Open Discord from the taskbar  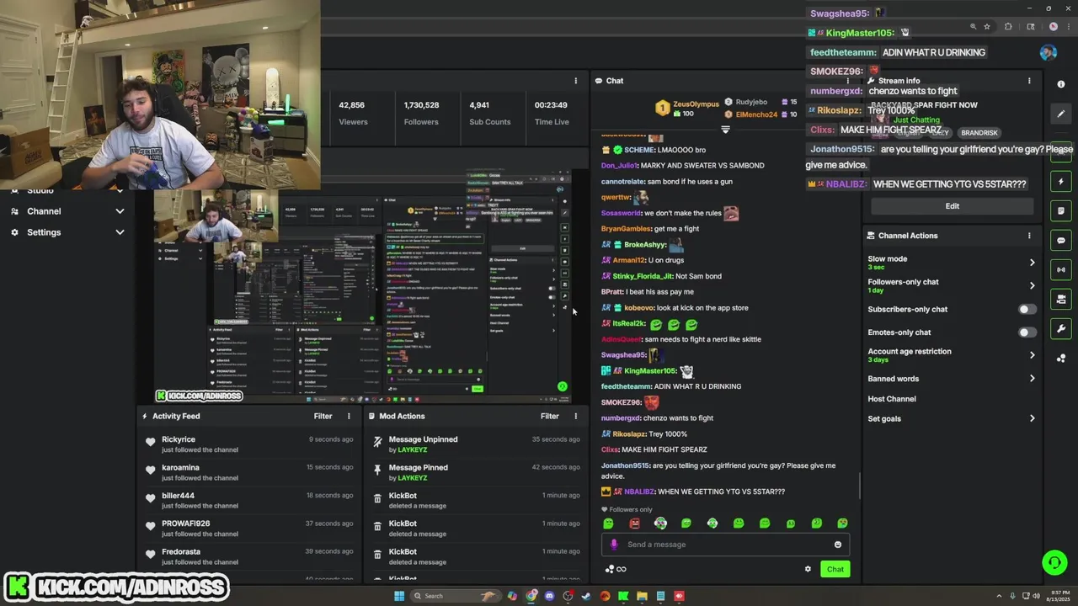pyautogui.click(x=549, y=596)
